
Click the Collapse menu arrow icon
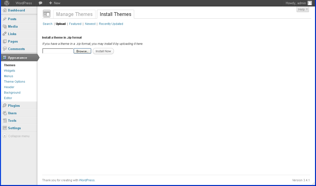[4, 136]
